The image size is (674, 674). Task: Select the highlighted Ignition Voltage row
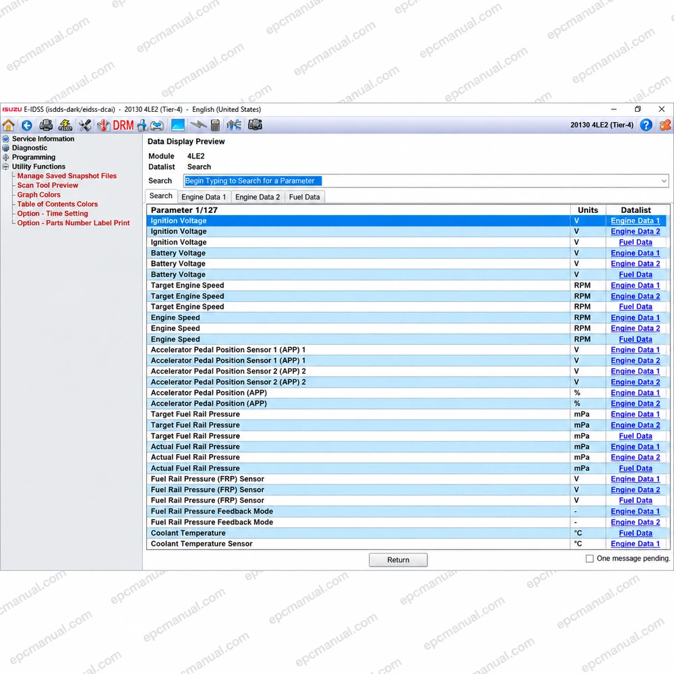tap(406, 220)
